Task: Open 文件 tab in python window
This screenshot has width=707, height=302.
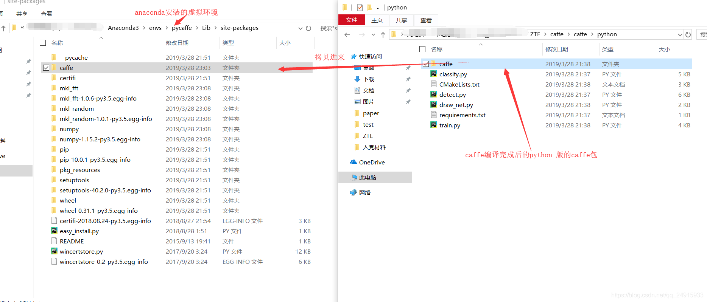Action: (351, 20)
